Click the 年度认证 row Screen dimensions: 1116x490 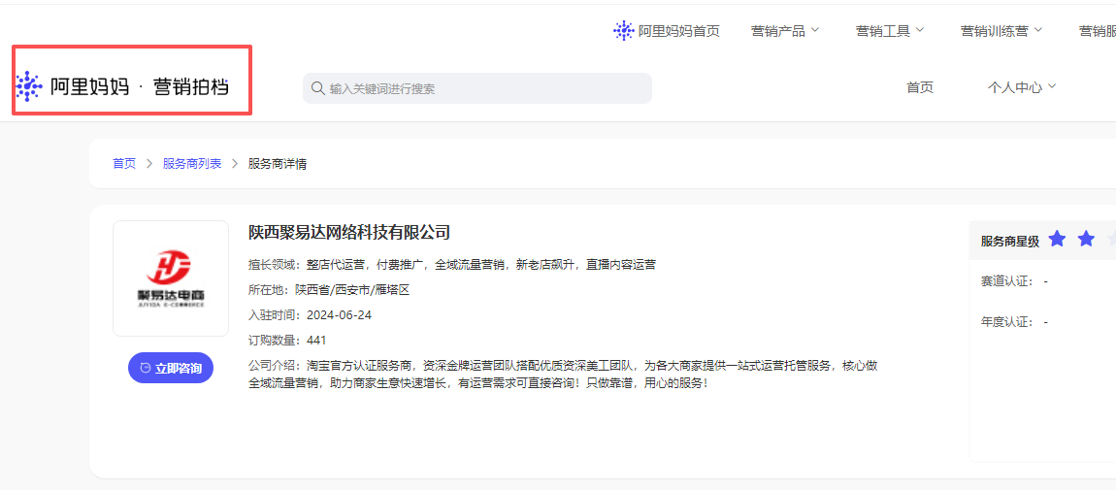pos(1014,322)
